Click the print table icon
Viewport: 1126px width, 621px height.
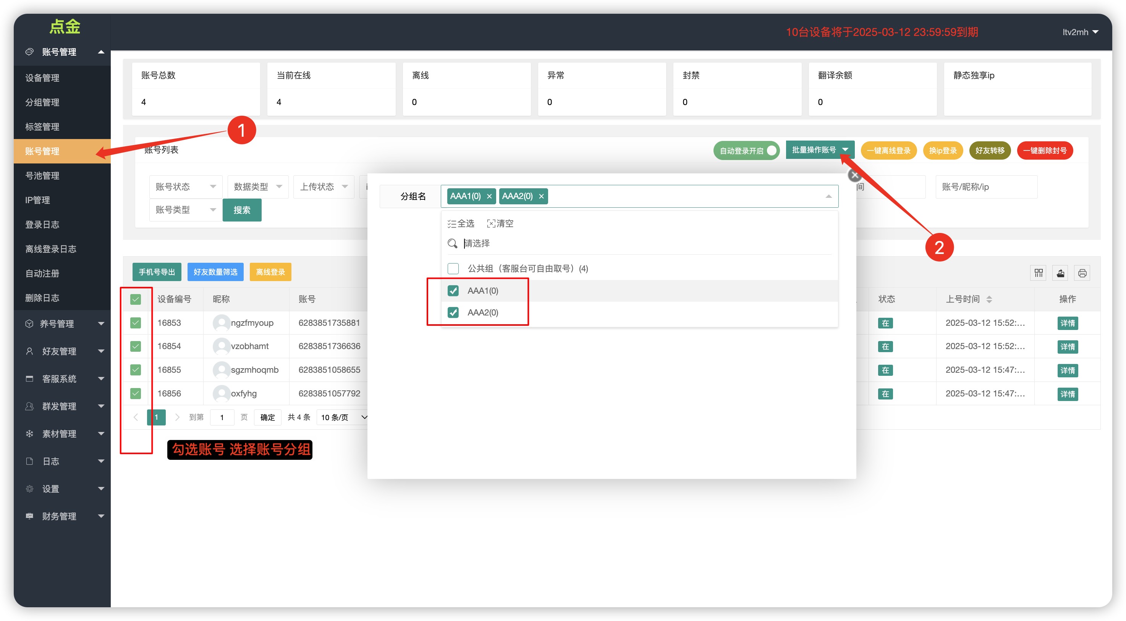point(1082,273)
